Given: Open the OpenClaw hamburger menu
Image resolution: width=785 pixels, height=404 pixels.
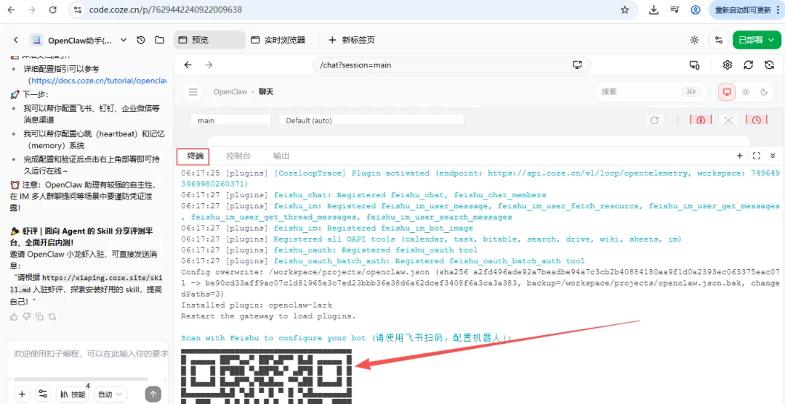Looking at the screenshot, I should 193,92.
